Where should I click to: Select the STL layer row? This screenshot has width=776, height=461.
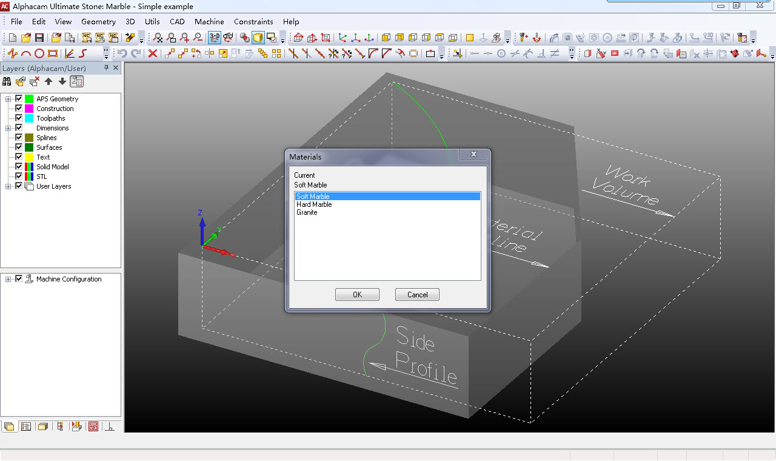[41, 177]
